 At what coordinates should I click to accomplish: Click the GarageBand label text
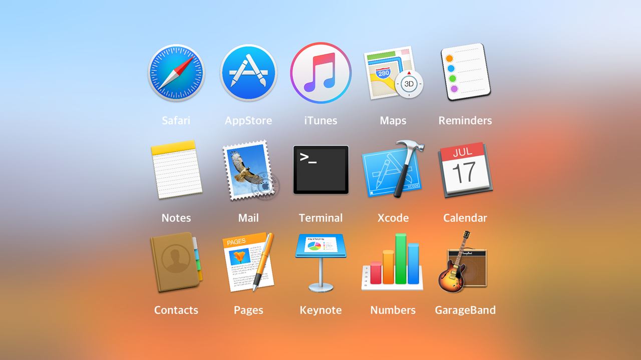(x=465, y=310)
